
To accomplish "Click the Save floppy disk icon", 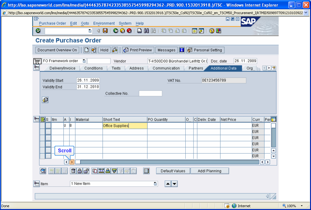I will pos(105,31).
